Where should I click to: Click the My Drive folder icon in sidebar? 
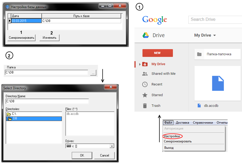click(x=145, y=64)
